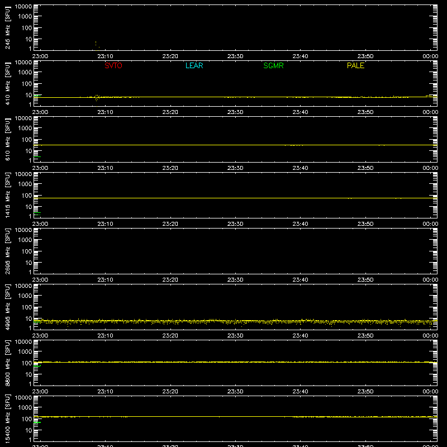Click 23:30 time label under 1415 MHz panel
The height and width of the screenshot is (447, 447).
[235, 224]
